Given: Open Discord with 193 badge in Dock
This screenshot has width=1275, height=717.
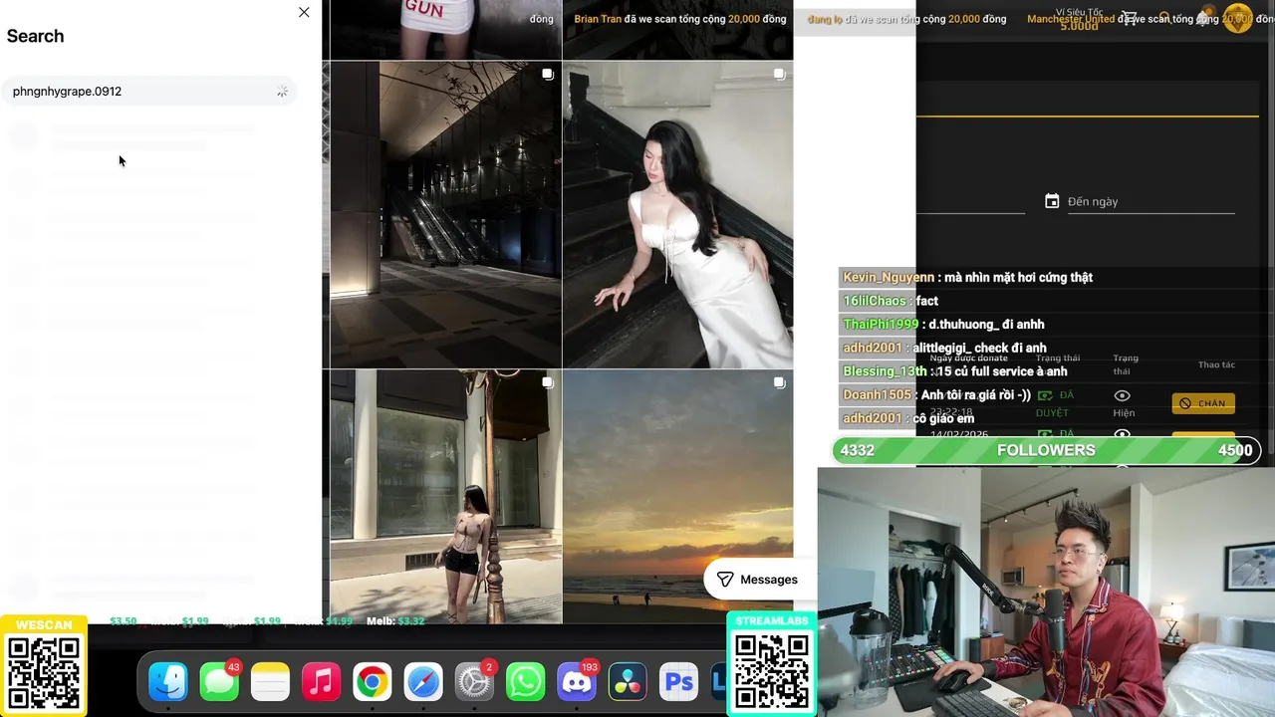Looking at the screenshot, I should click(576, 682).
